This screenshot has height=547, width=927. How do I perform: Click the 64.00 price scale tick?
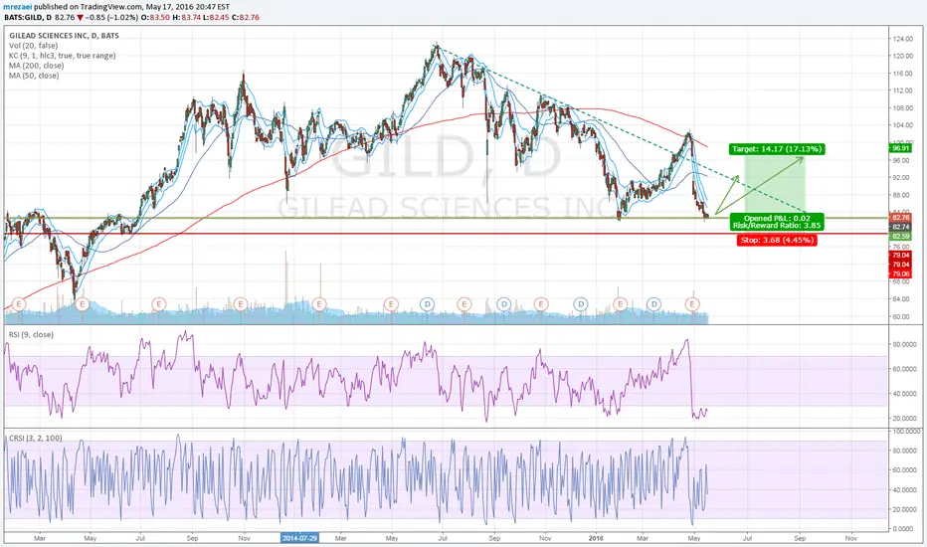tap(902, 299)
